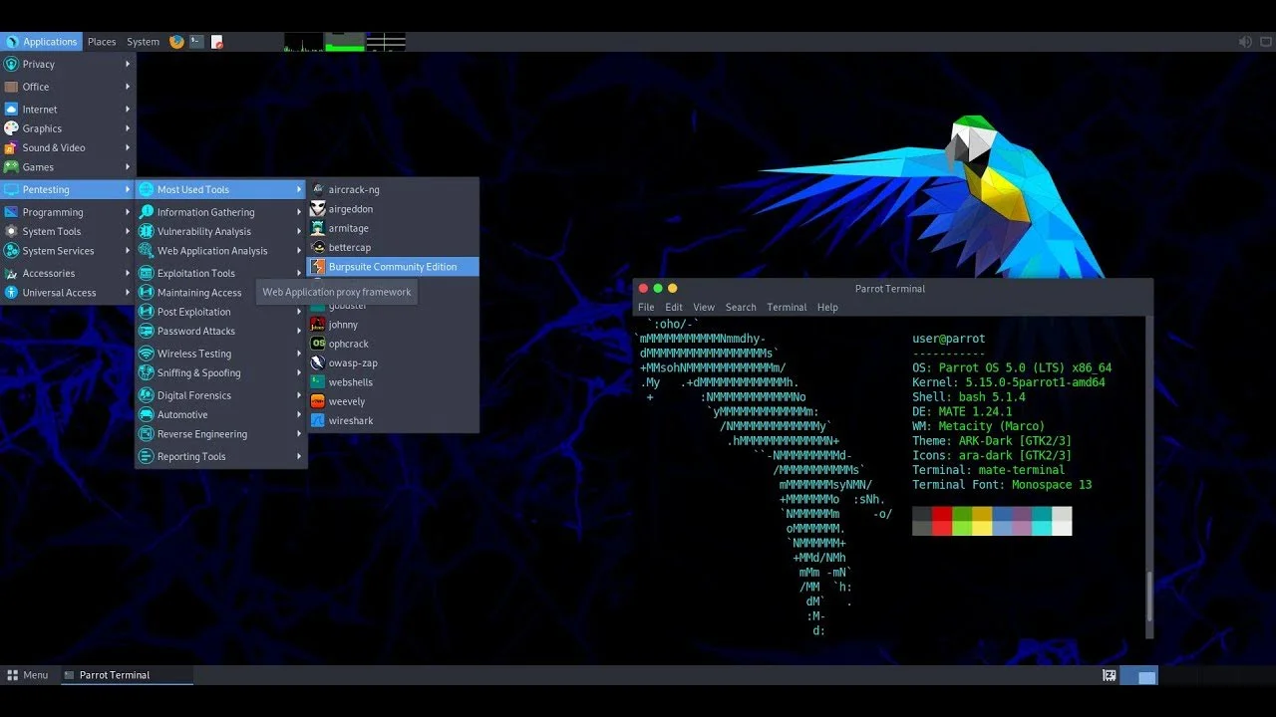Launch the johnny password cracker

(393, 325)
